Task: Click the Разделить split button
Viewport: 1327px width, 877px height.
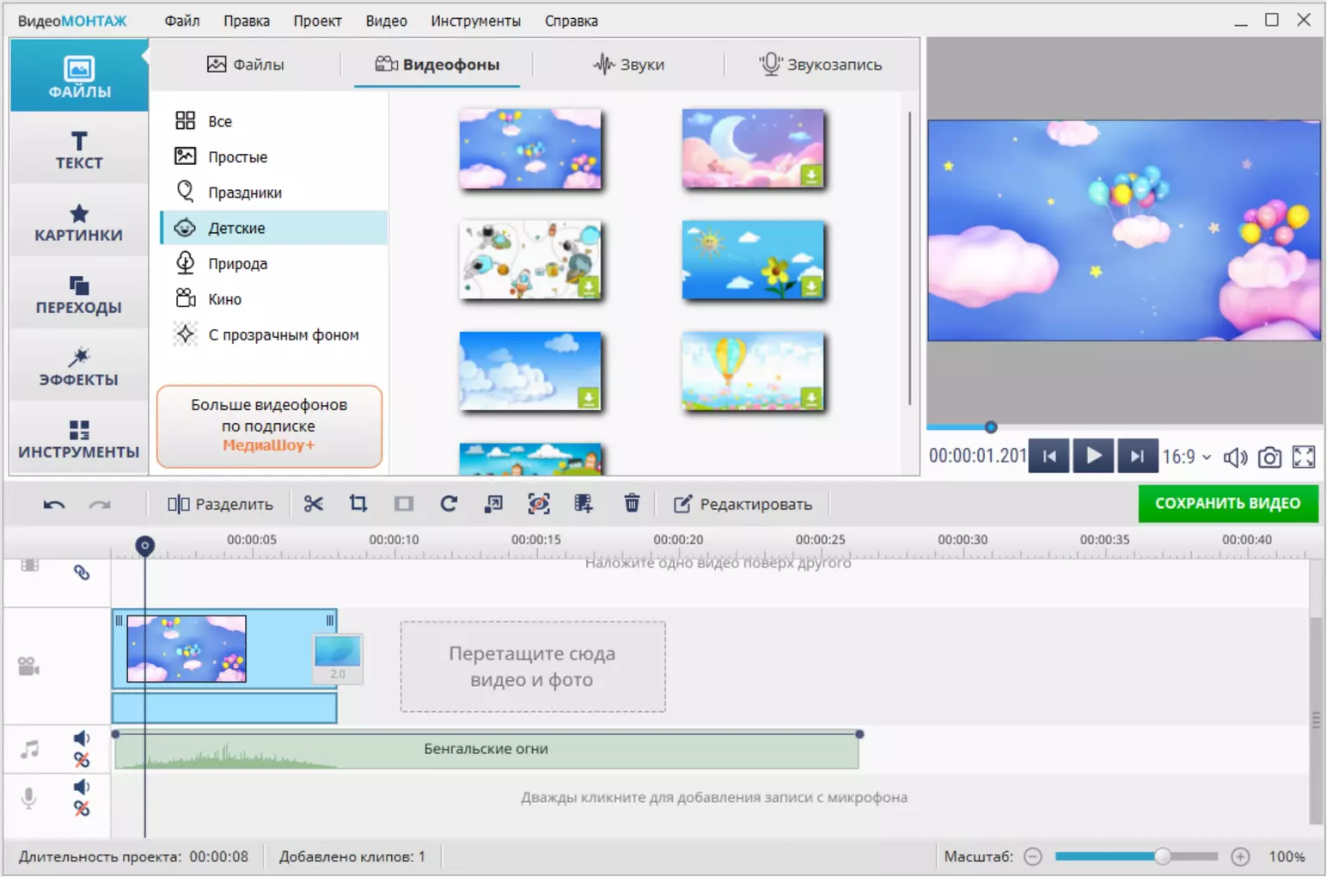Action: pos(221,504)
